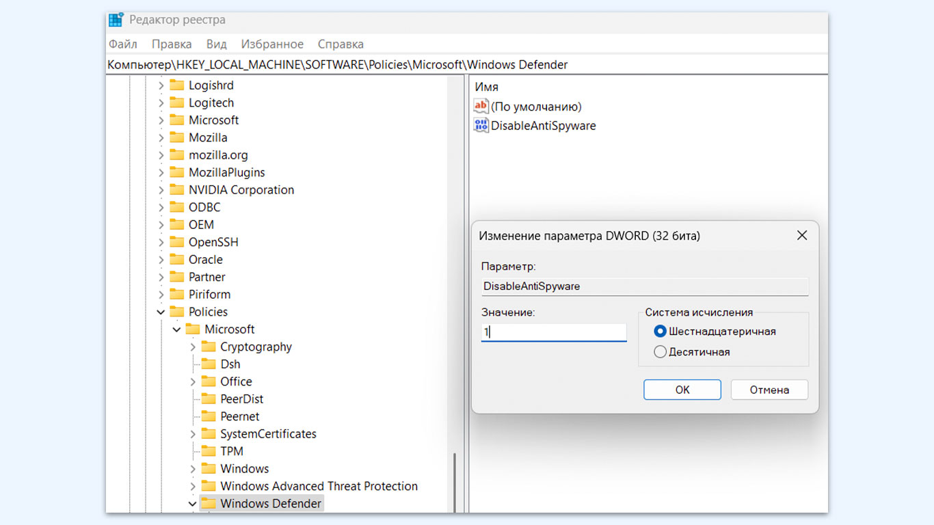934x525 pixels.
Task: Select the Microsoft key under Policies
Action: (230, 329)
